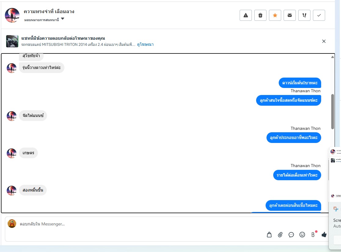Screen dimensions: 341x252
Task: Click Thanawan Thon label above ลูกค้าประกอบอาชีพ message
Action: (306, 128)
